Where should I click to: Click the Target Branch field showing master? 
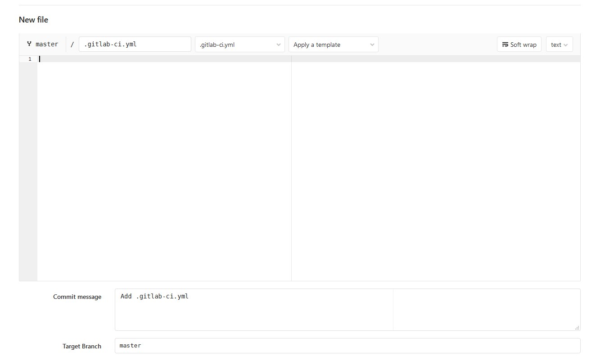(x=348, y=346)
